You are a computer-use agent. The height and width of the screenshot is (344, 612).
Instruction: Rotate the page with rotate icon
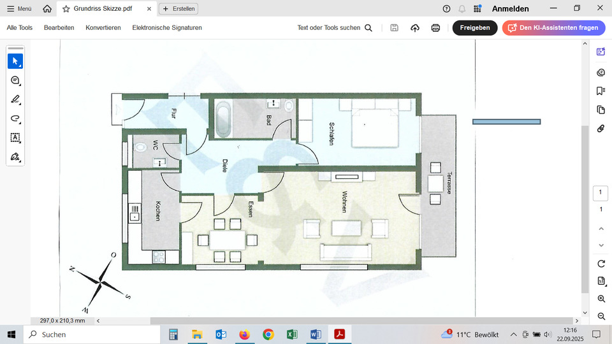(x=601, y=264)
